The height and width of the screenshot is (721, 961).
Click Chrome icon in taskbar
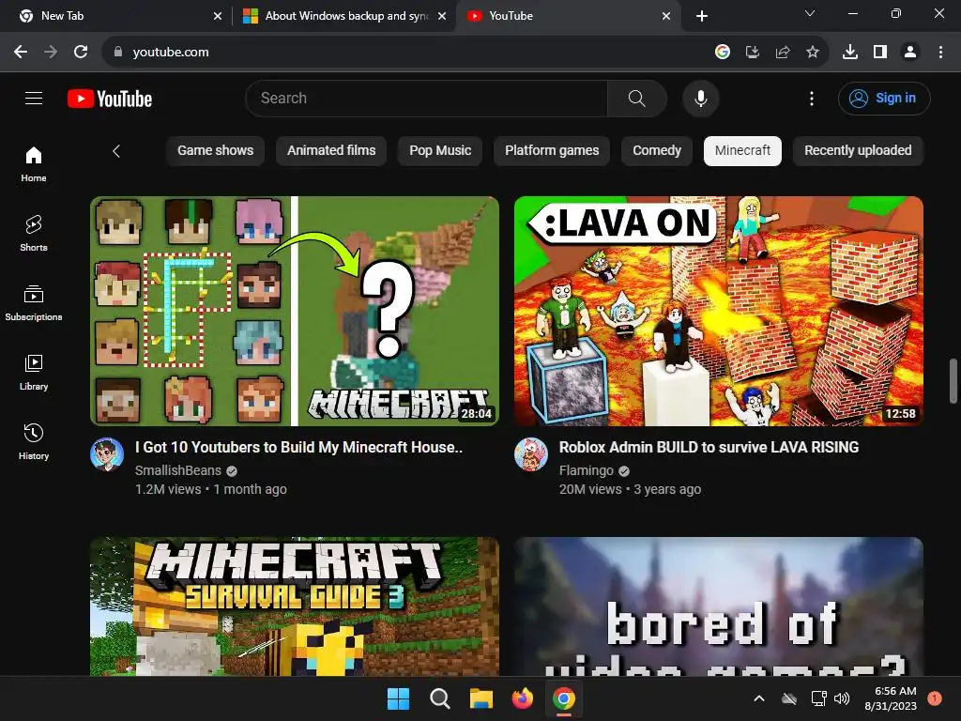tap(564, 698)
